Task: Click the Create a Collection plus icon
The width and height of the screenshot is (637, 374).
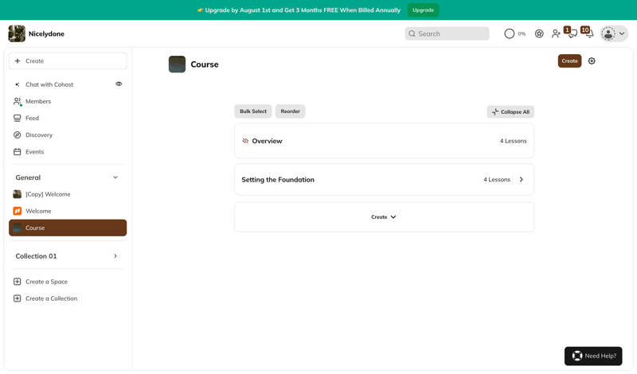Action: (17, 298)
